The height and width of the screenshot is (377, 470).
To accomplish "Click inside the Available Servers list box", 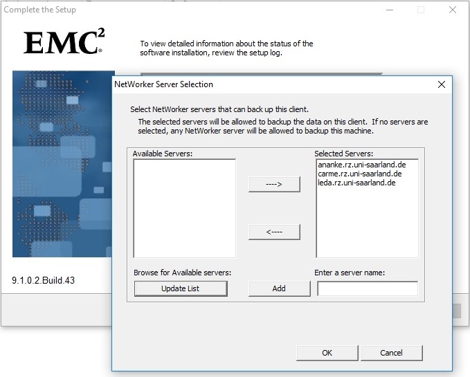I will pyautogui.click(x=184, y=208).
